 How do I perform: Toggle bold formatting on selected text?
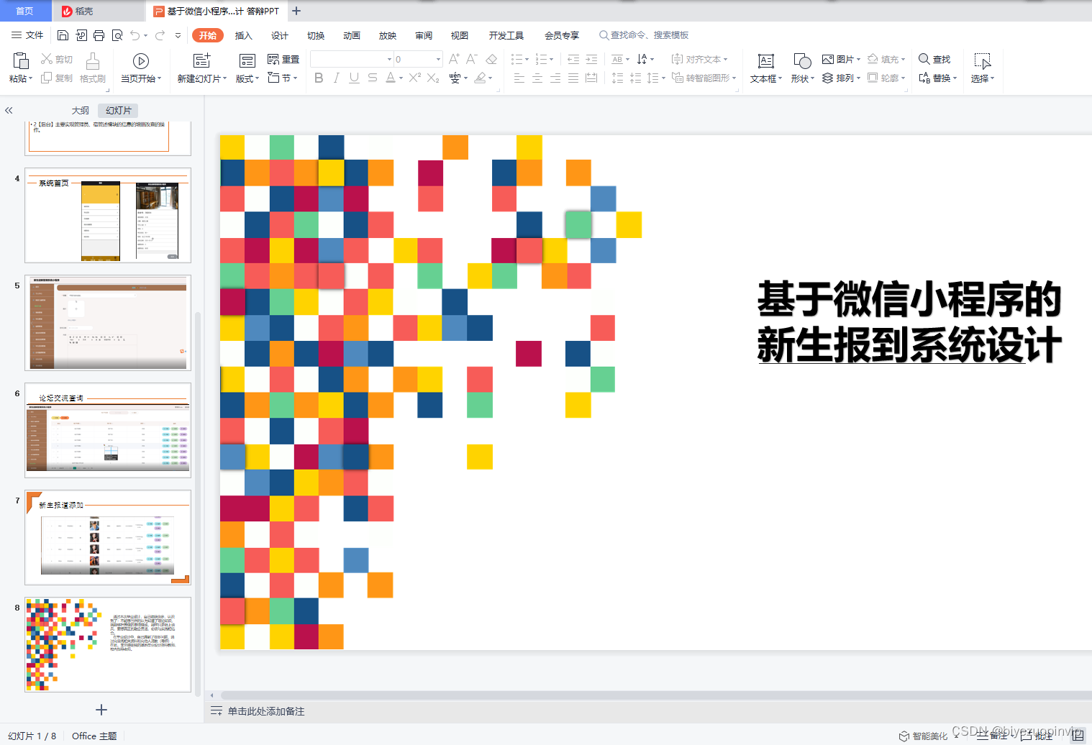pos(319,78)
